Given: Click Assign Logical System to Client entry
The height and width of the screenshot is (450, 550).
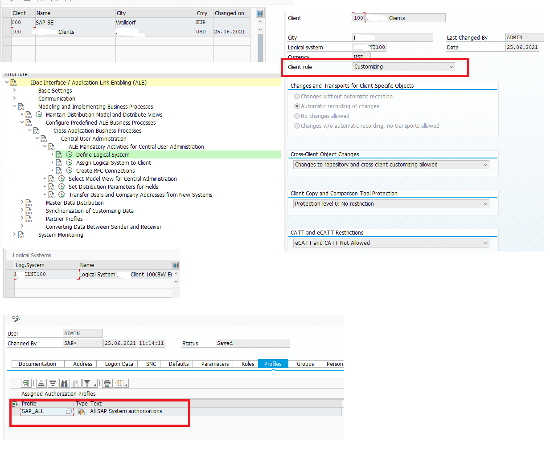Looking at the screenshot, I should click(x=113, y=163).
